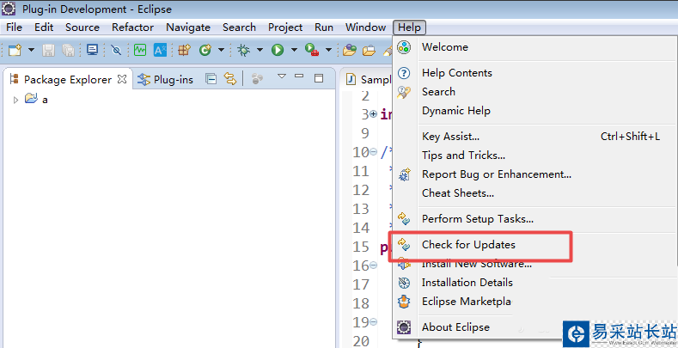Screen dimensions: 678x348
Task: Expand the New Java Class dropdown arrow
Action: pyautogui.click(x=221, y=50)
